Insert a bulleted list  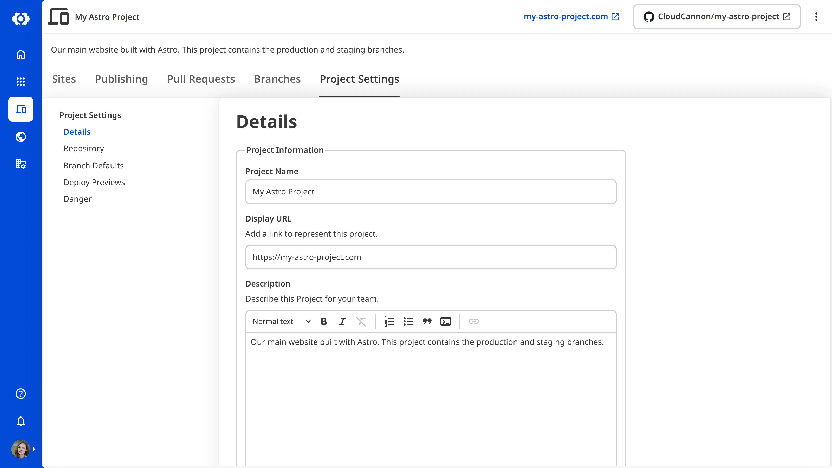[408, 321]
